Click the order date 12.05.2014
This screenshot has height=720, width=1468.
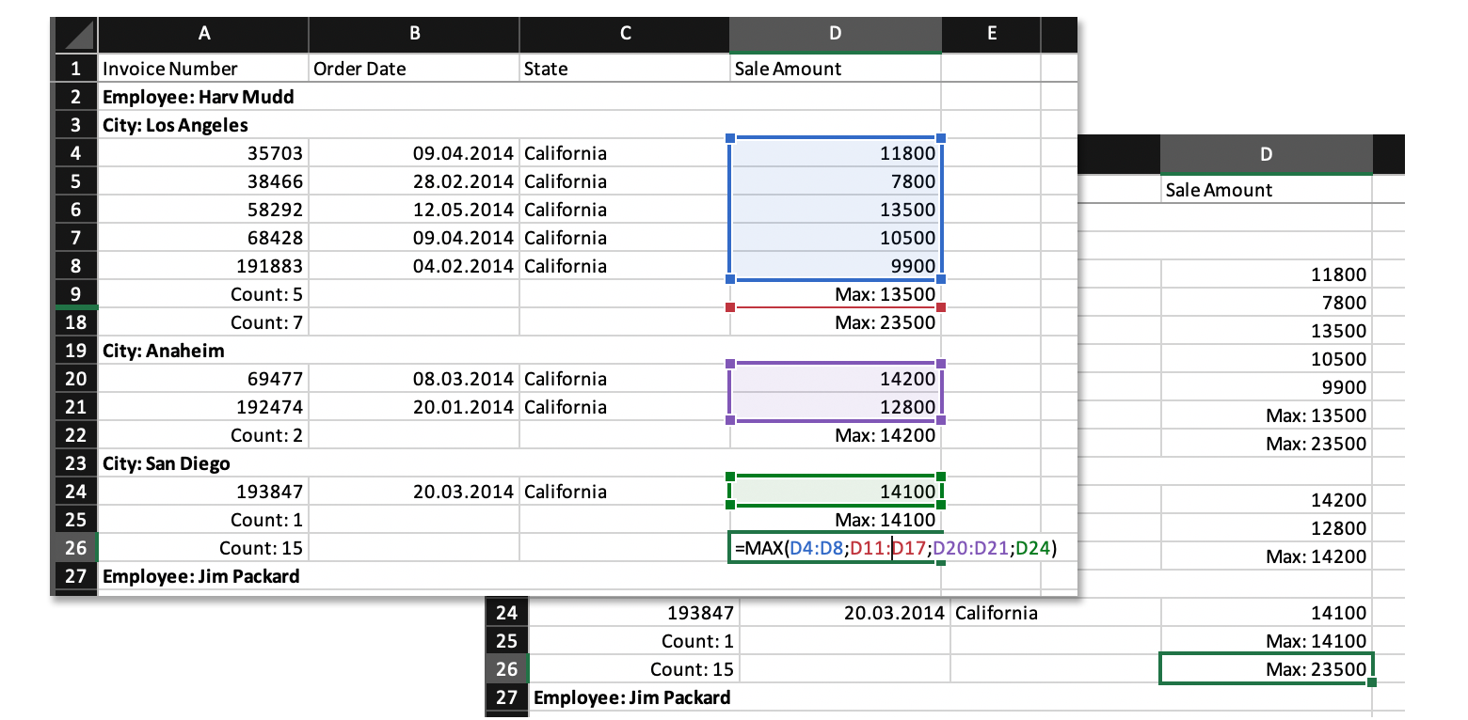tap(414, 210)
